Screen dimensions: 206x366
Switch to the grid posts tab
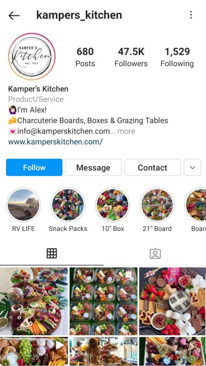[51, 253]
